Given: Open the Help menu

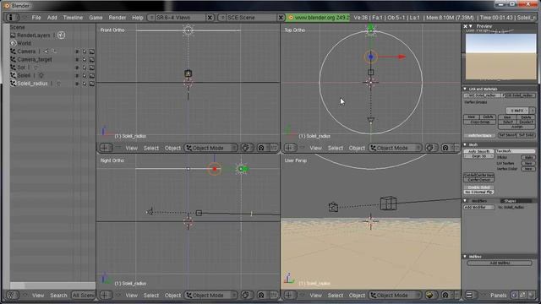Looking at the screenshot, I should pos(137,17).
